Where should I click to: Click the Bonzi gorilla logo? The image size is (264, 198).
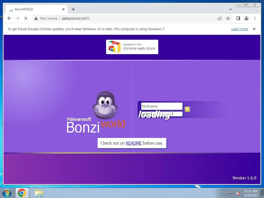point(105,105)
